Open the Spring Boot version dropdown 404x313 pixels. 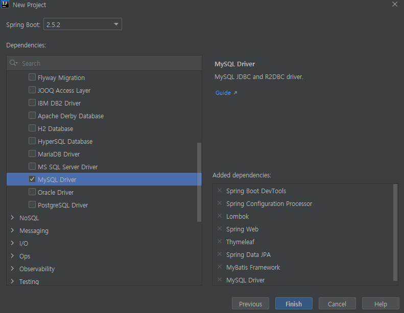[82, 24]
